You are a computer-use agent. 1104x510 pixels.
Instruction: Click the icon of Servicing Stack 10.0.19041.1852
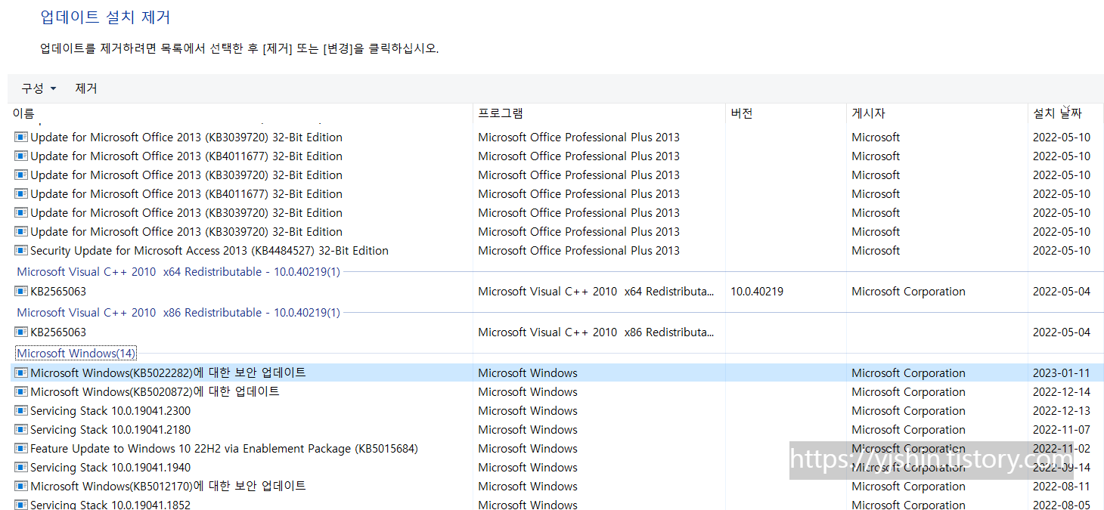click(21, 505)
